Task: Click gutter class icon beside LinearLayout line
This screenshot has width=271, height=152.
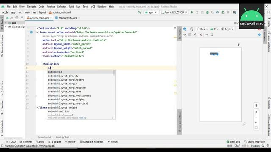Action: (31, 32)
